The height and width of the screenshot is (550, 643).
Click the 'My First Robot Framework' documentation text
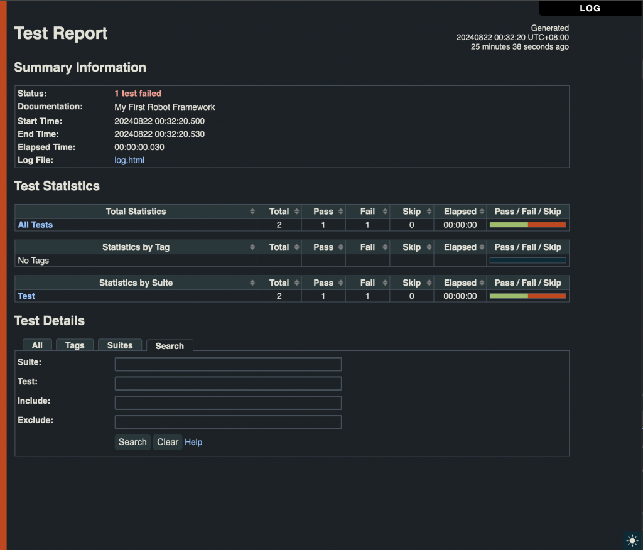pyautogui.click(x=165, y=107)
